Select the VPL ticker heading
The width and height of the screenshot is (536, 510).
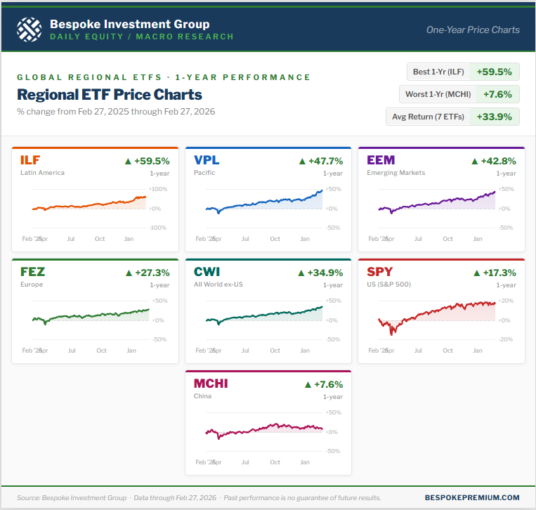click(207, 160)
